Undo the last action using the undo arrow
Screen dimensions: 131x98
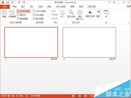[x=13, y=2]
